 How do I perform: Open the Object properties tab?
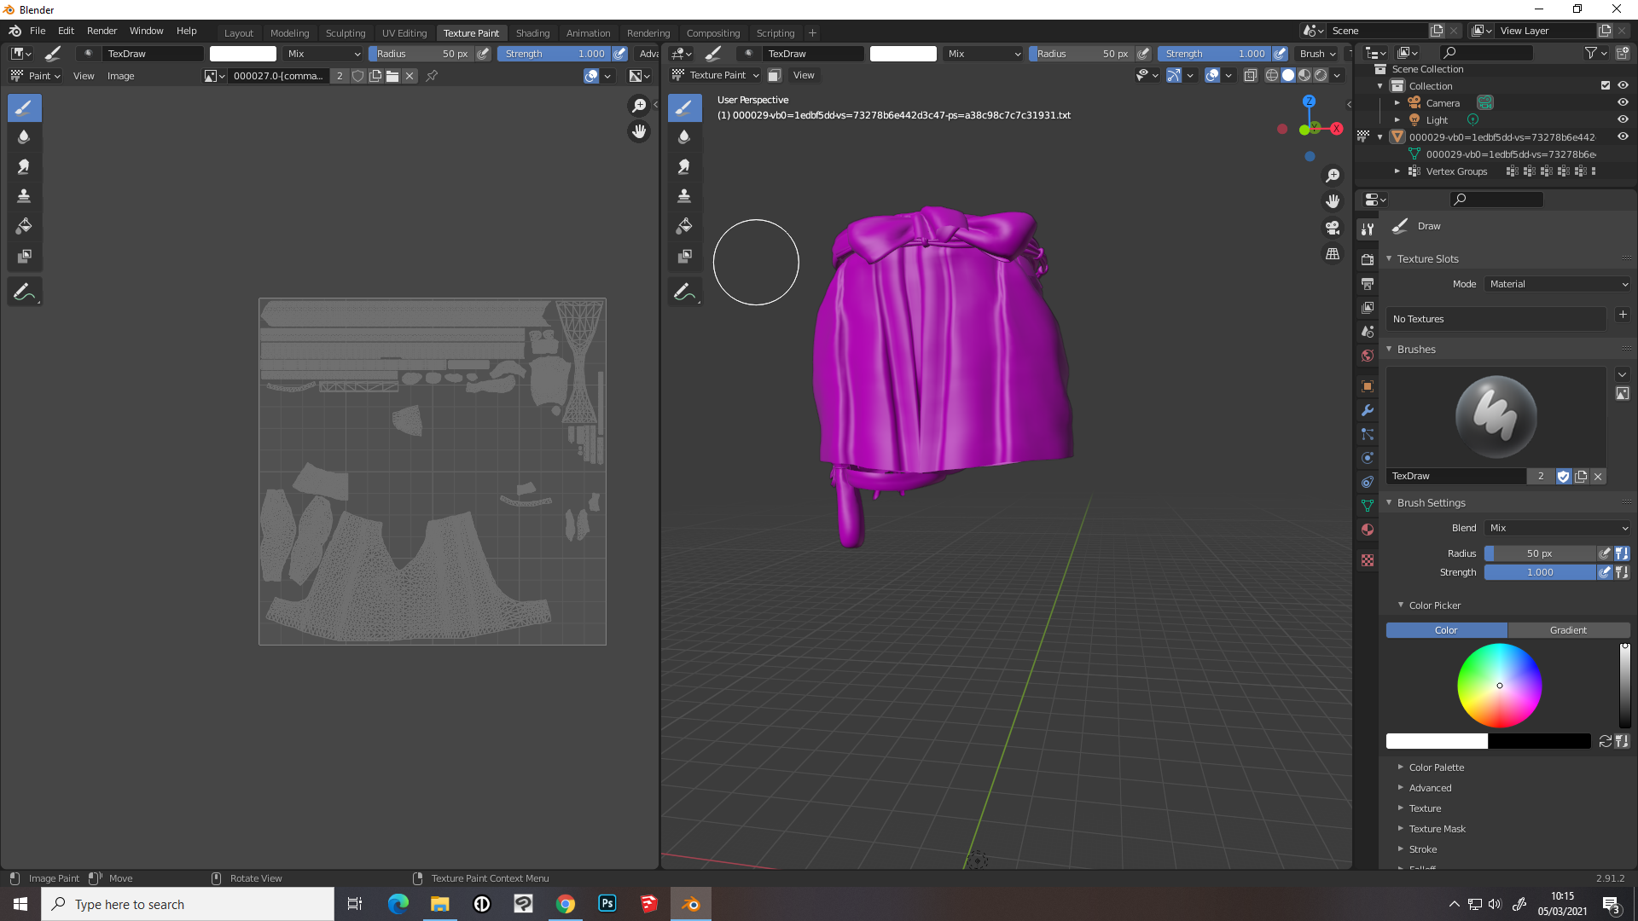coord(1368,386)
